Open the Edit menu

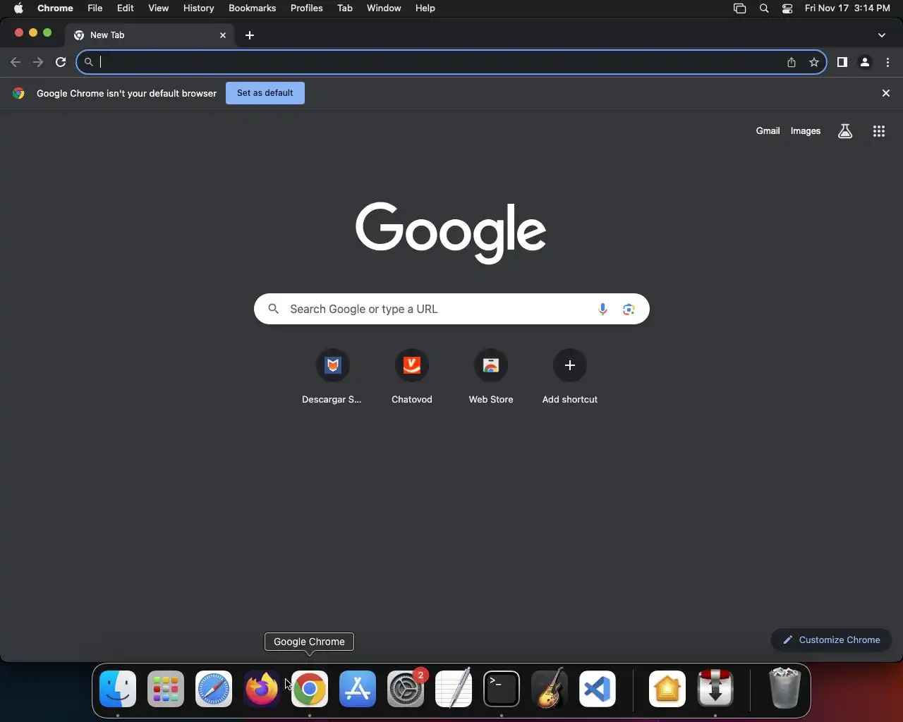coord(126,8)
